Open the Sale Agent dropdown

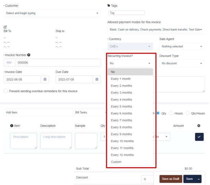(182, 46)
